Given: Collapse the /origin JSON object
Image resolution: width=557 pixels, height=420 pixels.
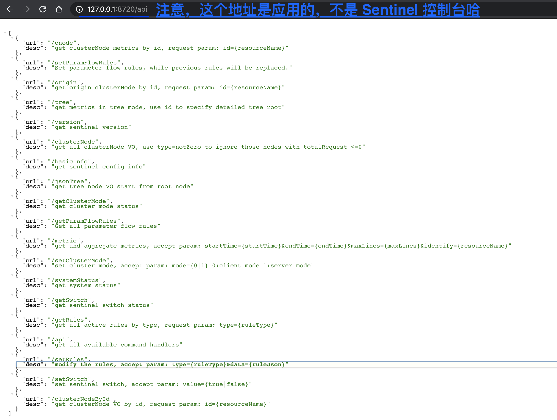Looking at the screenshot, I should 12,77.
